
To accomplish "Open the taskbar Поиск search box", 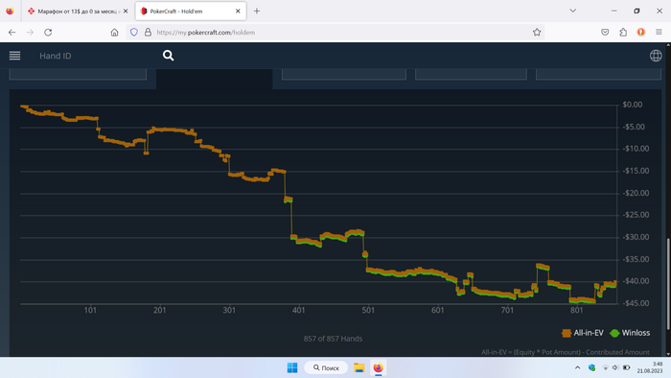I will click(326, 367).
